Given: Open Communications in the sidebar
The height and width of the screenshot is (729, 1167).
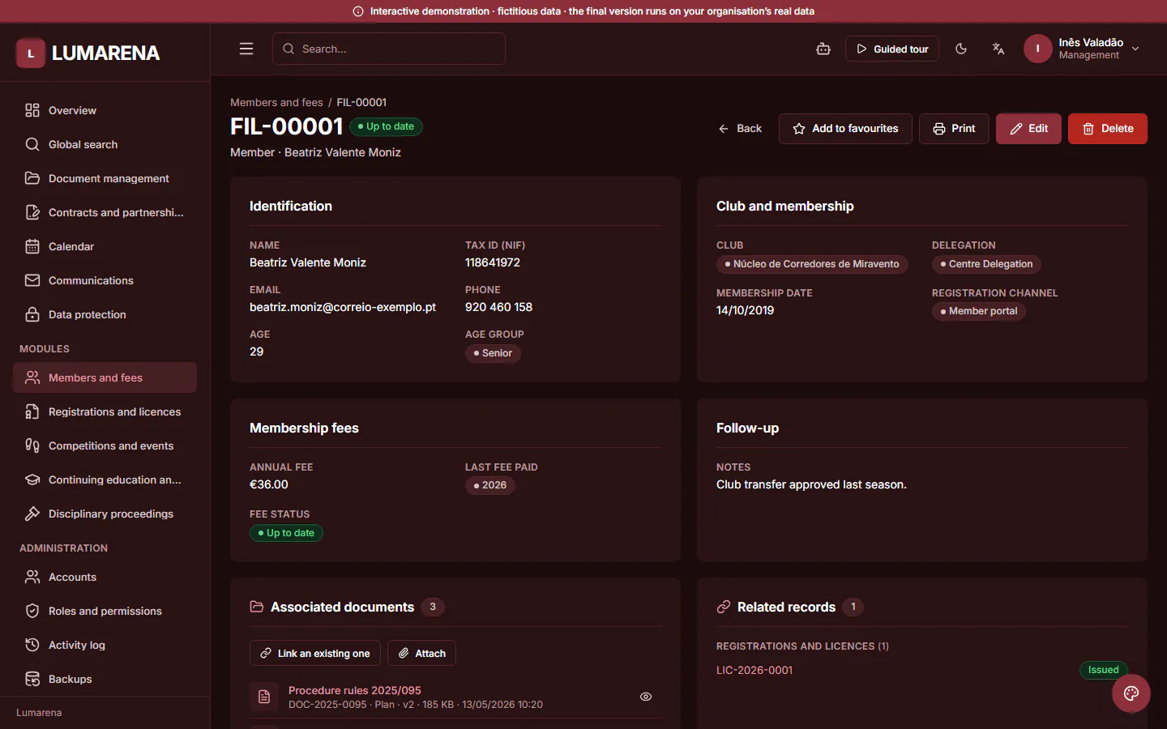Looking at the screenshot, I should pyautogui.click(x=105, y=280).
